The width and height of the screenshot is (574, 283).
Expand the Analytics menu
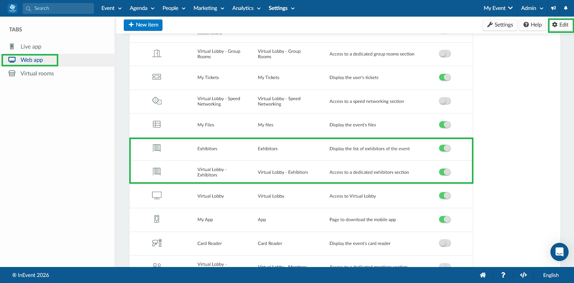click(x=246, y=8)
